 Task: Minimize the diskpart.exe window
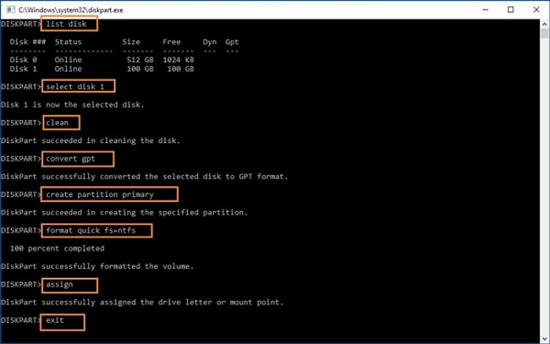tap(486, 9)
